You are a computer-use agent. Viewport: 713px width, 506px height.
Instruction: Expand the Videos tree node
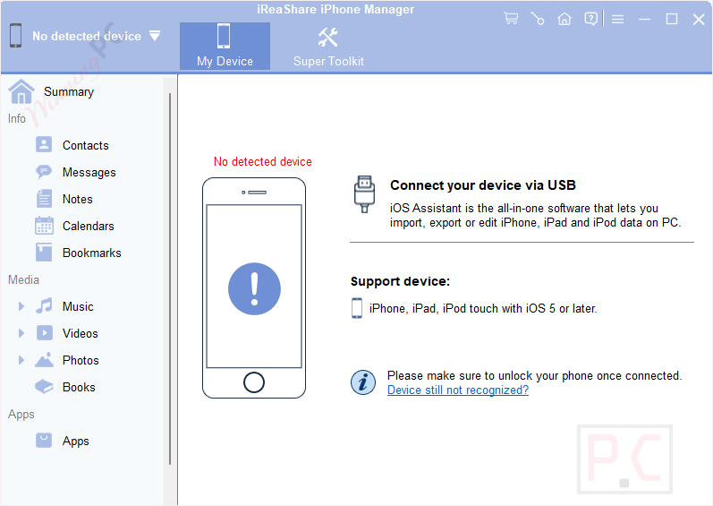click(21, 333)
